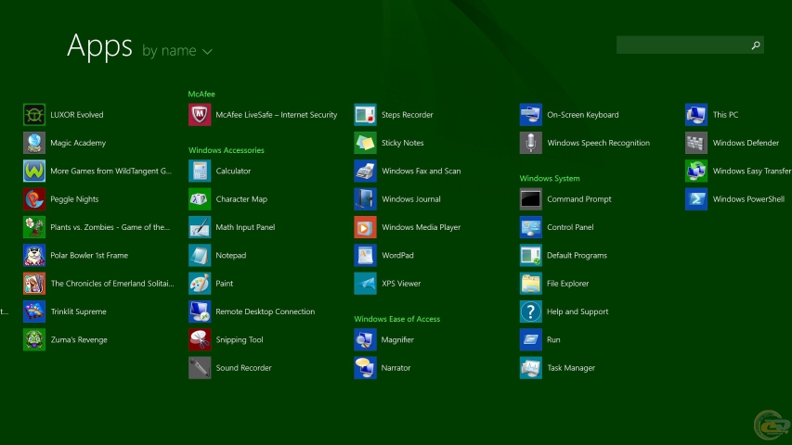Open McAfee LiveSafe shield icon

pyautogui.click(x=200, y=115)
